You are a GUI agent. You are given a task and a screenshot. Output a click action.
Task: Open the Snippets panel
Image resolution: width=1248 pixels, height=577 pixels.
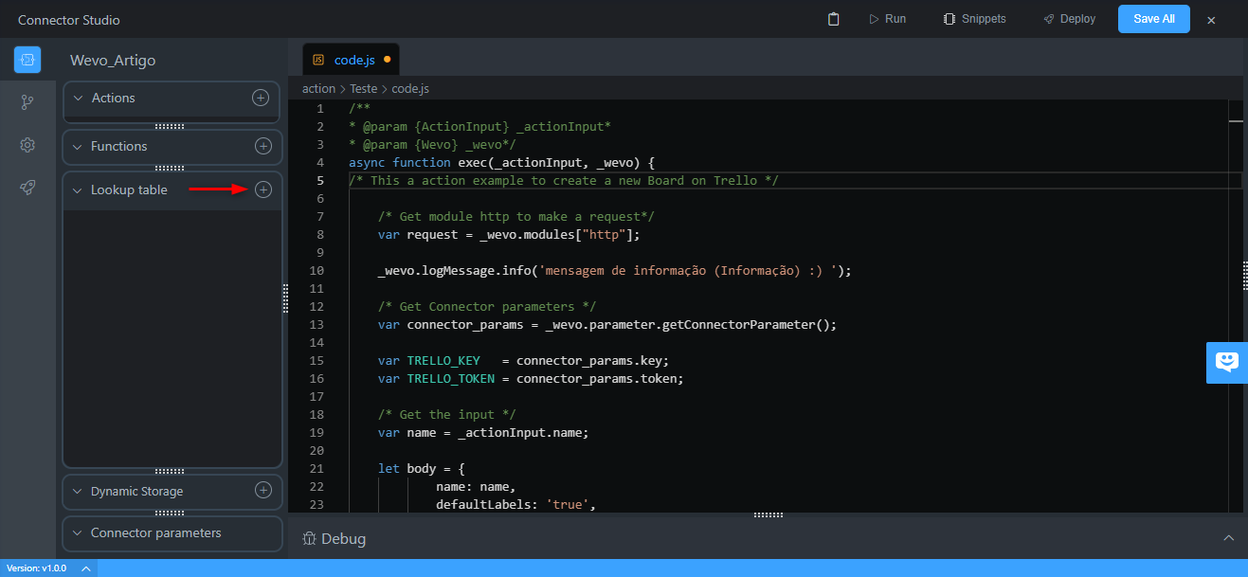pos(974,19)
